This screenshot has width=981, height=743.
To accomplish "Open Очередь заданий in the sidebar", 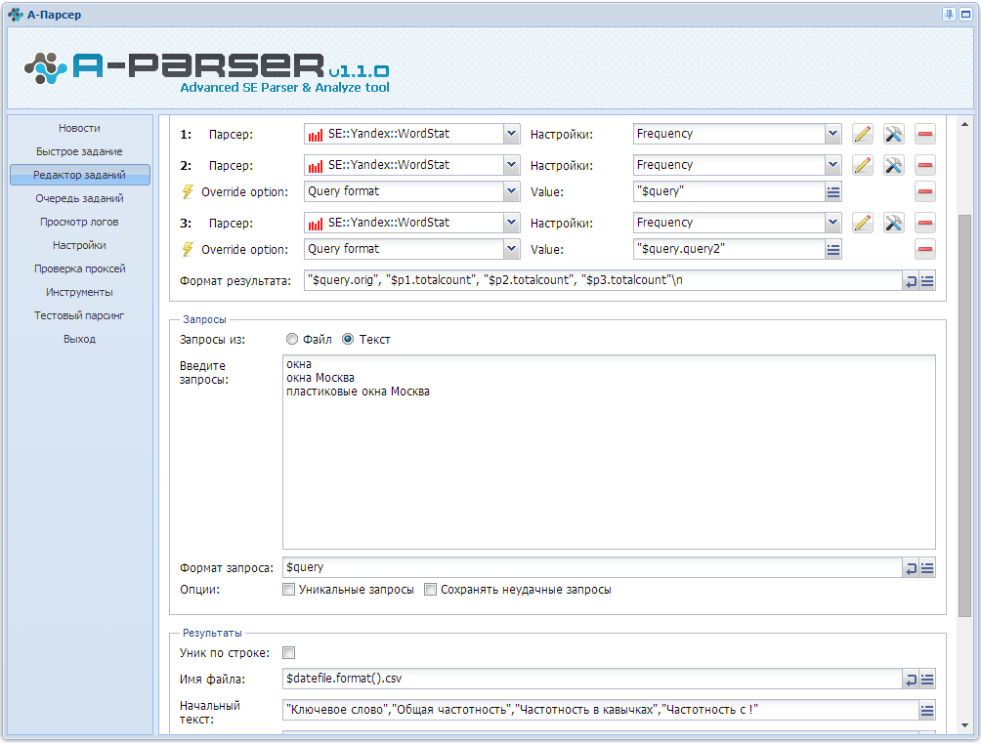I will coord(79,198).
